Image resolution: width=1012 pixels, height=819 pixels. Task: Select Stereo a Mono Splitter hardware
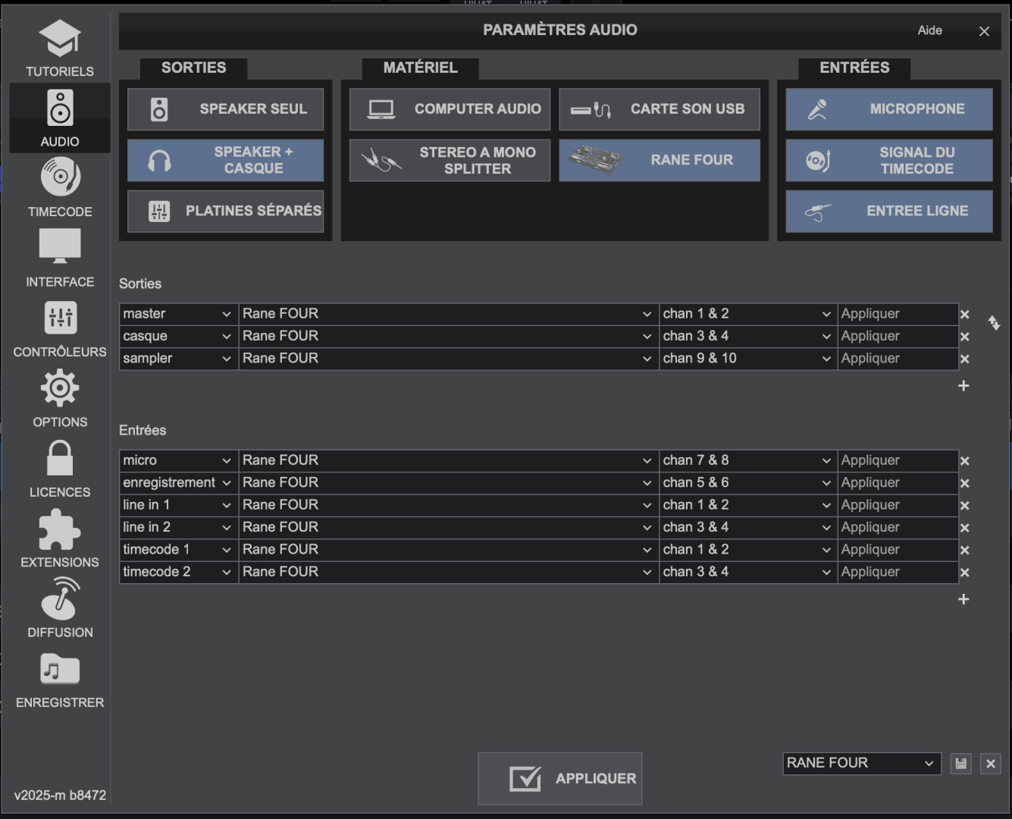(x=450, y=160)
